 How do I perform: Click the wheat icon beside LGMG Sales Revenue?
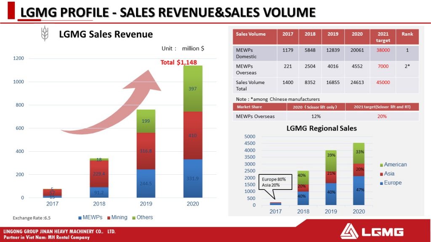[x=45, y=34]
